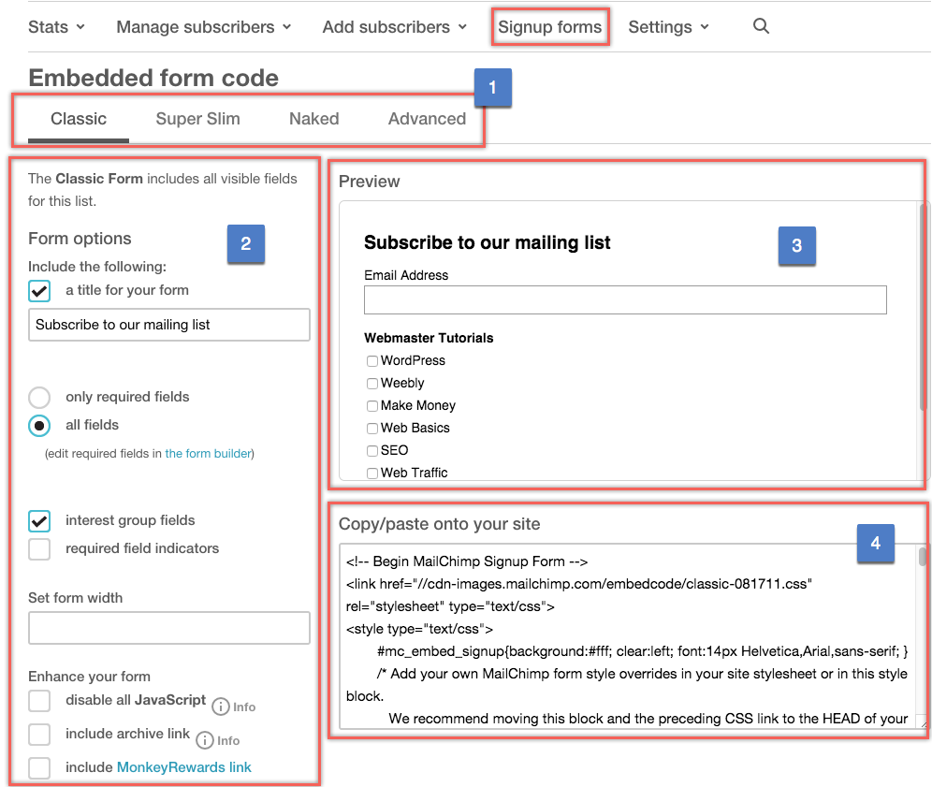Switch to the Super Slim tab
932x787 pixels.
(x=197, y=119)
